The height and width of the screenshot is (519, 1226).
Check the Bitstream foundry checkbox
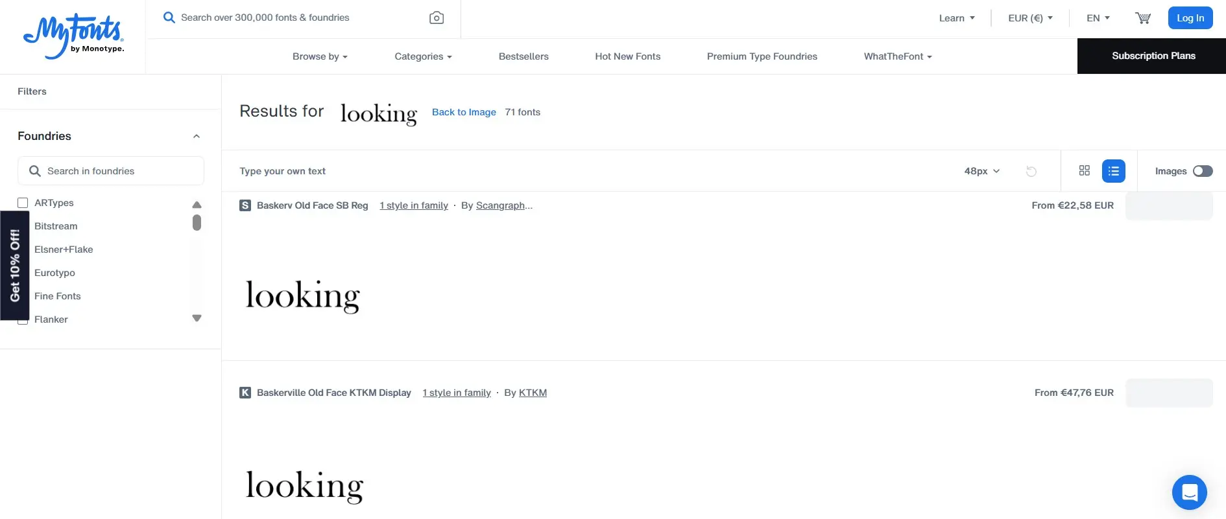click(x=23, y=226)
